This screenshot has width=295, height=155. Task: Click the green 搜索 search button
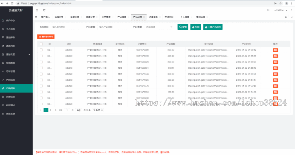pyautogui.click(x=183, y=27)
